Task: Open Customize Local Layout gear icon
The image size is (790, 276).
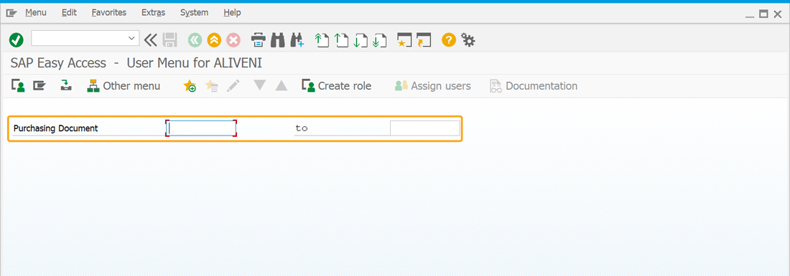Action: click(x=468, y=39)
